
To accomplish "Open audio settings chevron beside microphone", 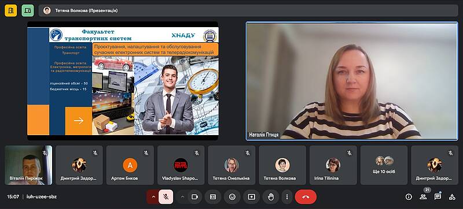I will 153,197.
